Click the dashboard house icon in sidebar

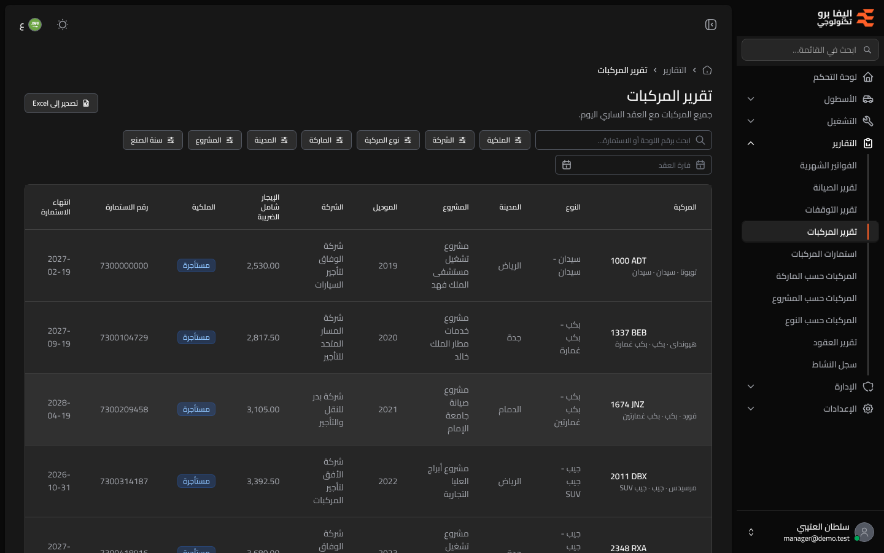click(x=868, y=77)
